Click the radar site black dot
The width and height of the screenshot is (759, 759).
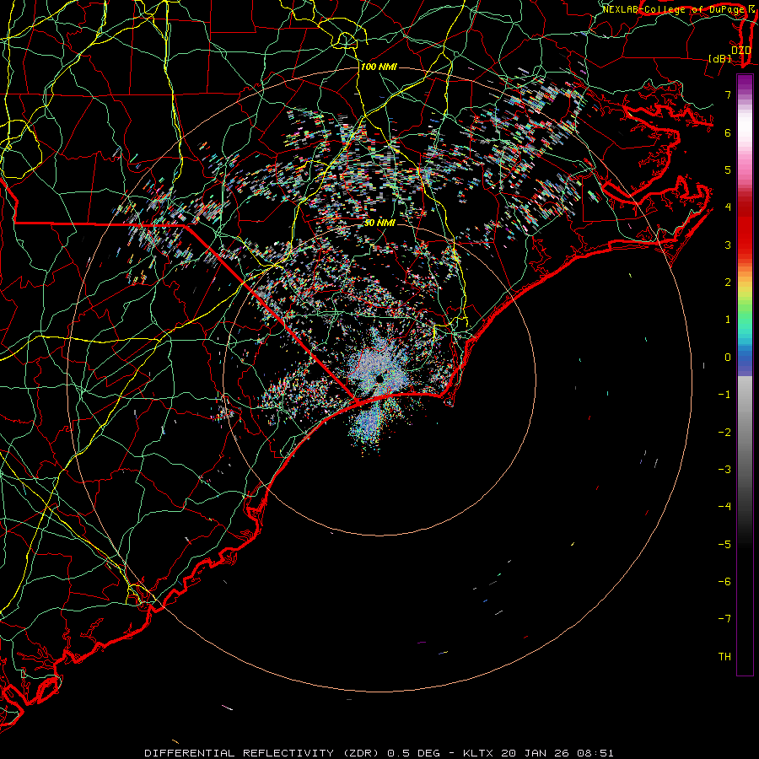(379, 379)
